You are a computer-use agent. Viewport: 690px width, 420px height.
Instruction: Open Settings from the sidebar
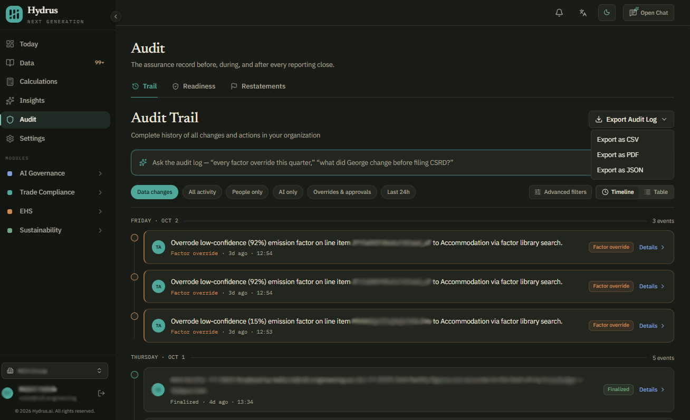(55, 139)
